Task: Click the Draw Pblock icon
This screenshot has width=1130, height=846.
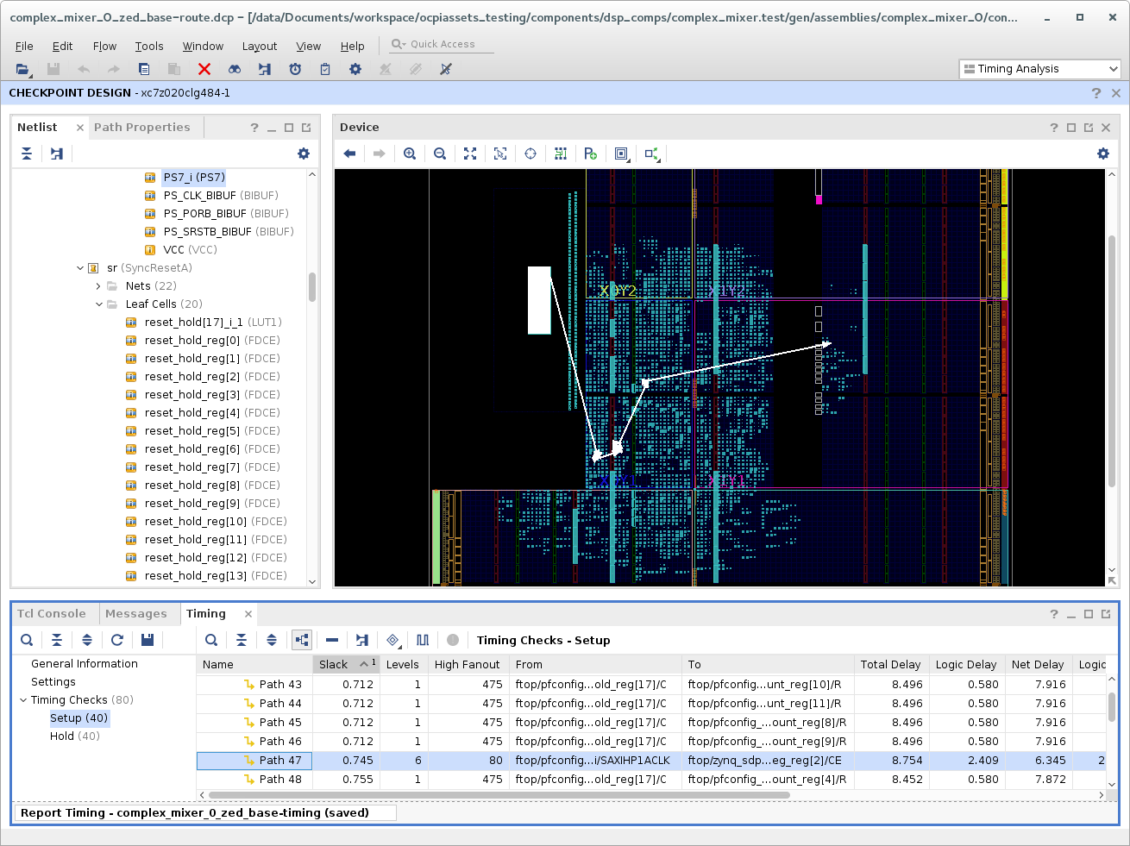Action: coord(591,154)
